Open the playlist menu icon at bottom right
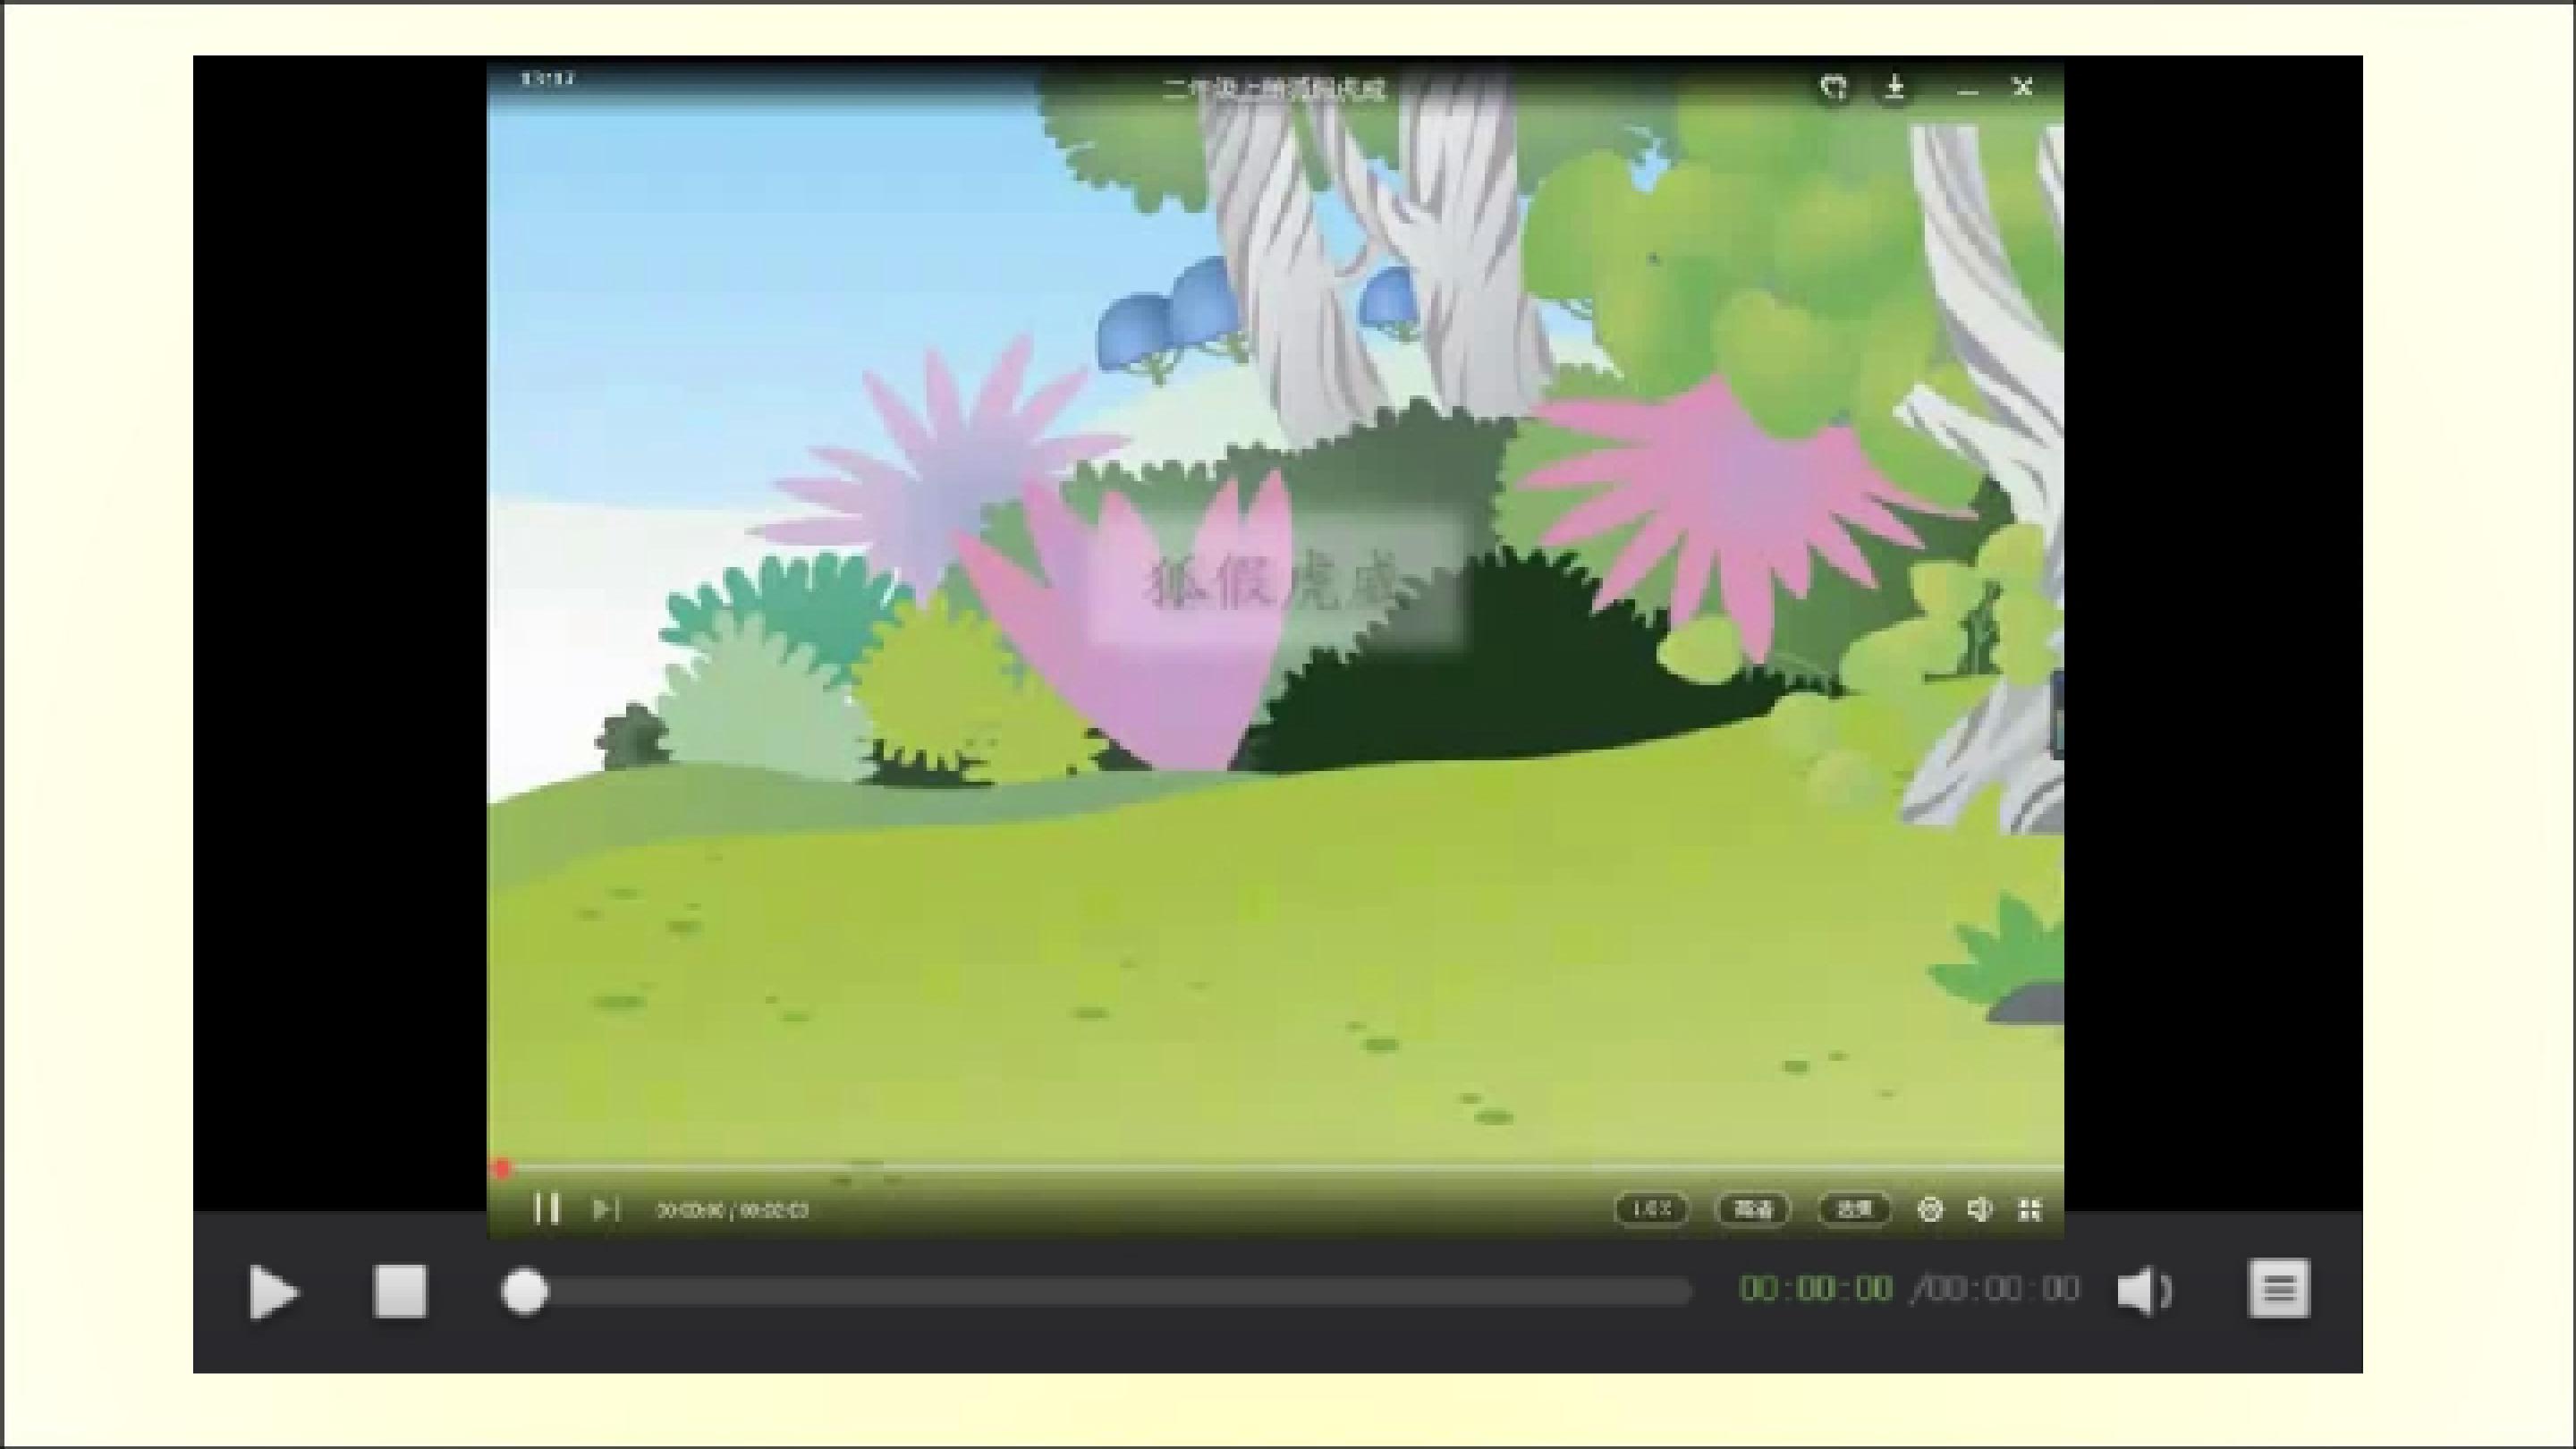Image resolution: width=2576 pixels, height=1449 pixels. (x=2279, y=1288)
